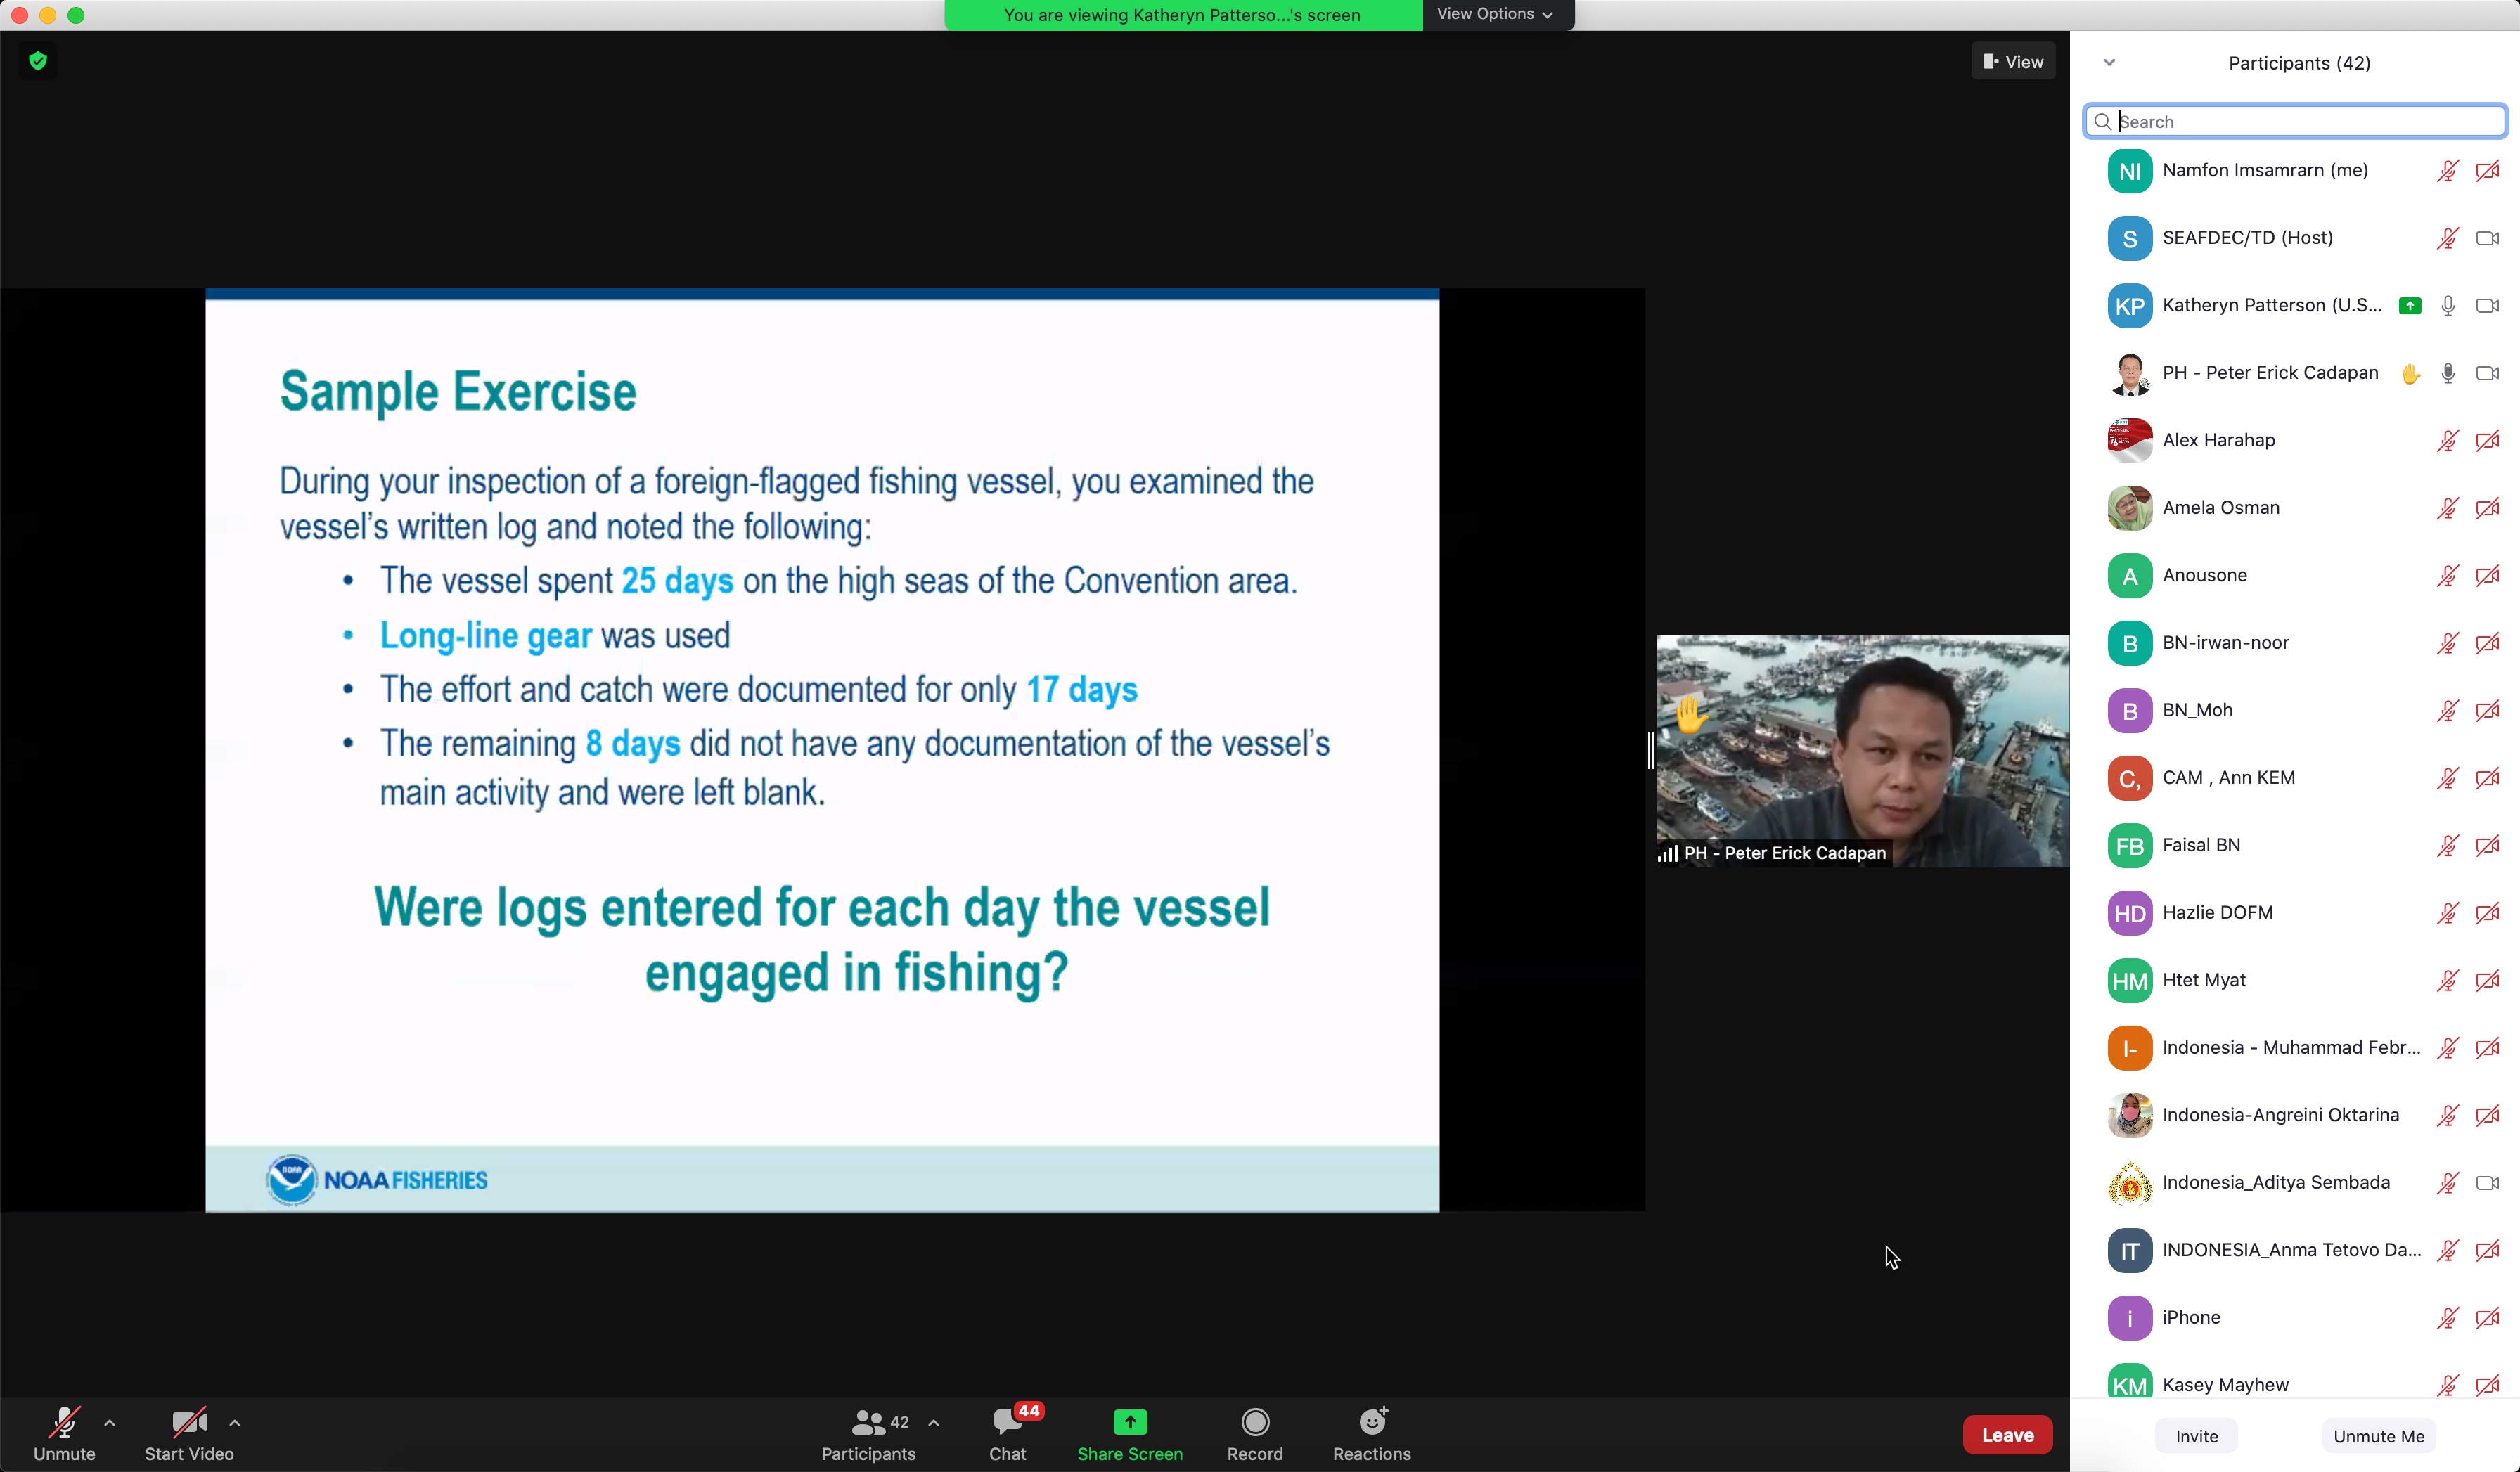Click Katheryn Patterson's green screen-sharing indicator
The image size is (2520, 1472).
(2409, 306)
